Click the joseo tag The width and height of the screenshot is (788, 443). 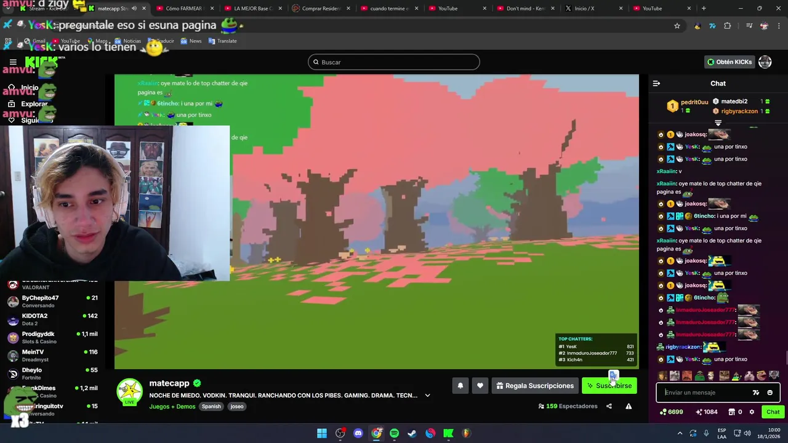click(x=237, y=406)
